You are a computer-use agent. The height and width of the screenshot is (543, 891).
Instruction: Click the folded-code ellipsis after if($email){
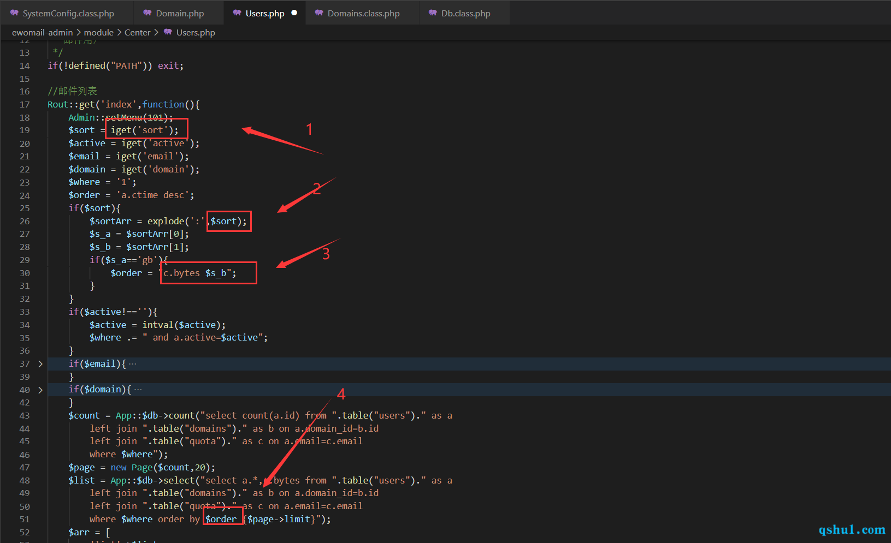coord(133,364)
